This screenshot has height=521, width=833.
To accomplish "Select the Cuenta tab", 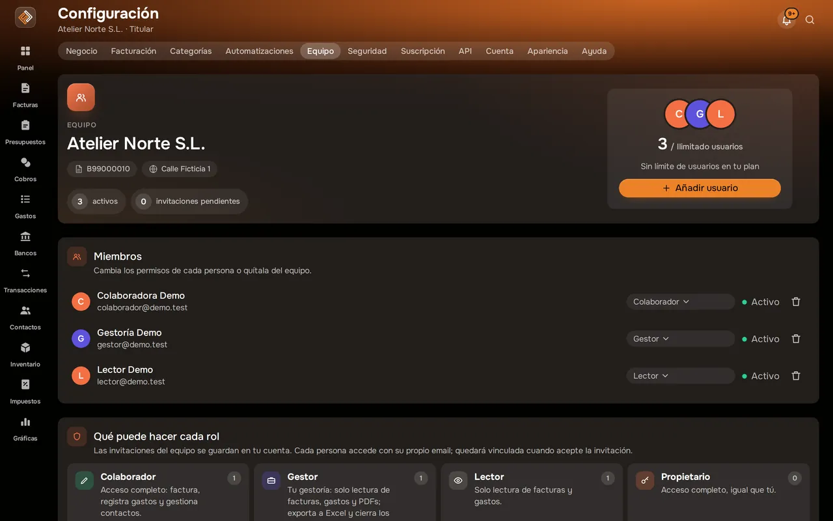I will pos(500,51).
